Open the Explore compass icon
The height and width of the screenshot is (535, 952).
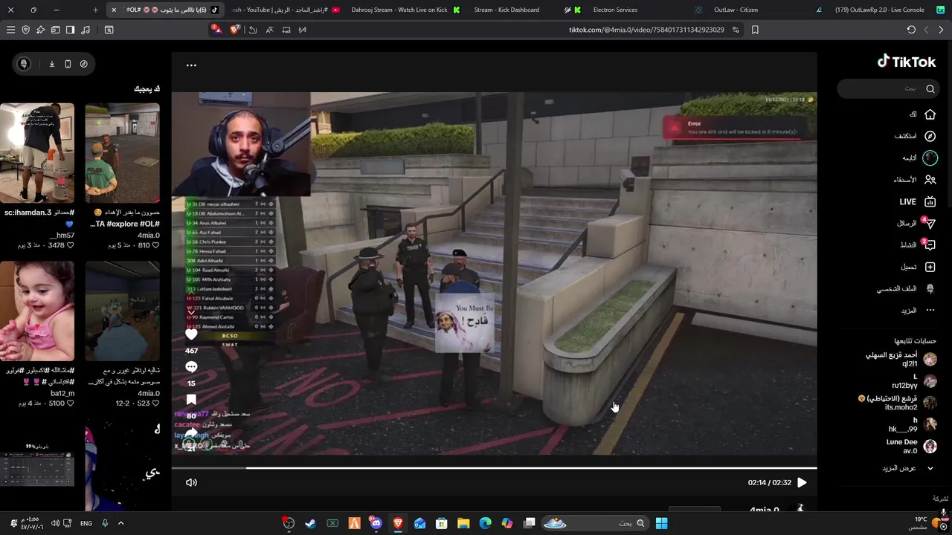point(930,136)
